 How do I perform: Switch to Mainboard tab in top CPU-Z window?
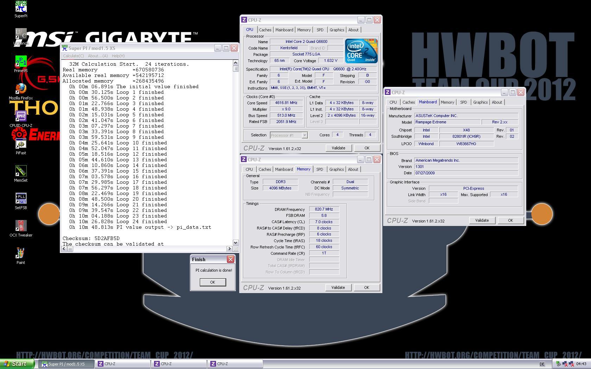[x=284, y=30]
